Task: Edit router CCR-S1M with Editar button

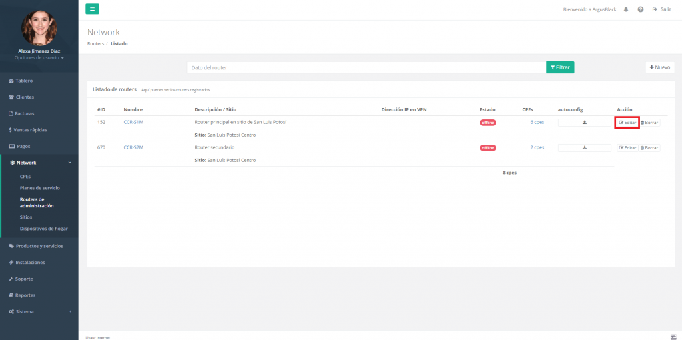Action: coord(627,123)
